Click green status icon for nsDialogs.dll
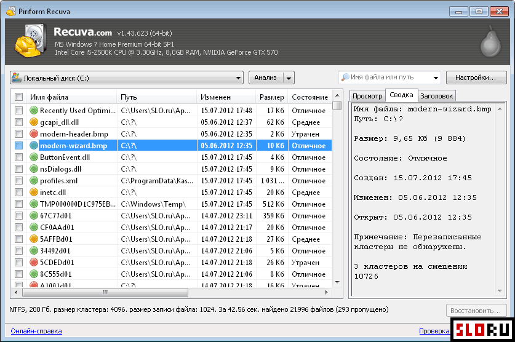 point(34,169)
